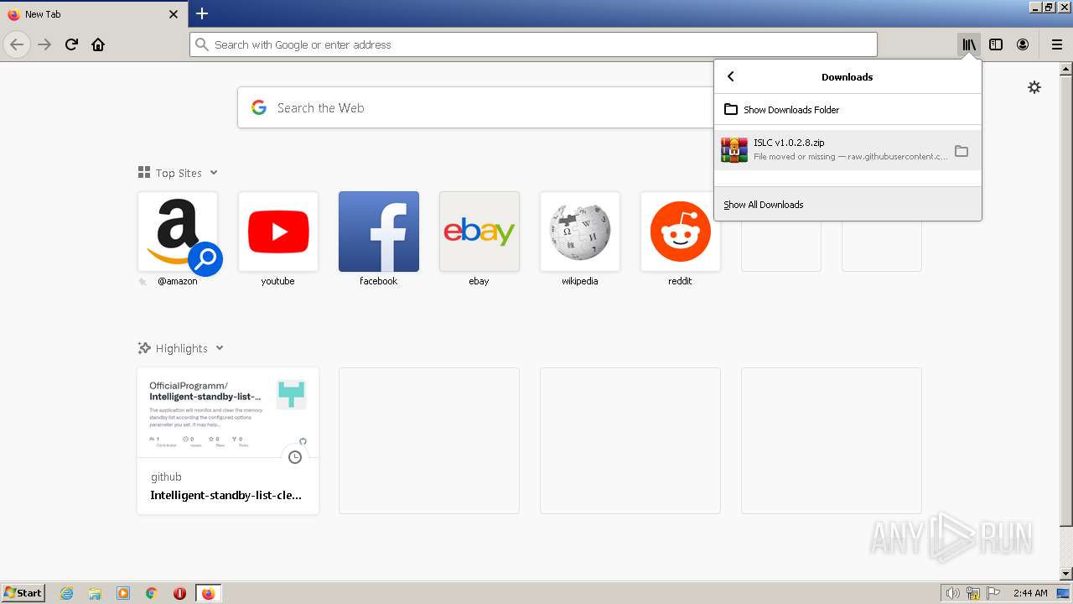The image size is (1073, 604).
Task: Click the Google logo in search box
Action: pyautogui.click(x=259, y=107)
